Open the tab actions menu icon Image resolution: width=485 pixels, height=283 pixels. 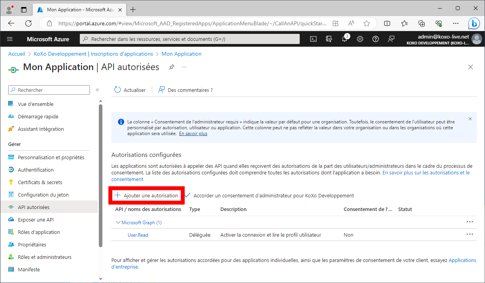pyautogui.click(x=24, y=9)
